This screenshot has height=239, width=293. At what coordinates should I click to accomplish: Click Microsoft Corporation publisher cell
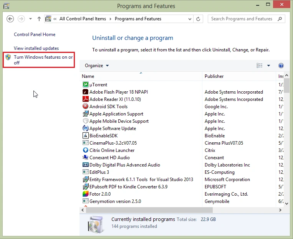click(x=227, y=179)
